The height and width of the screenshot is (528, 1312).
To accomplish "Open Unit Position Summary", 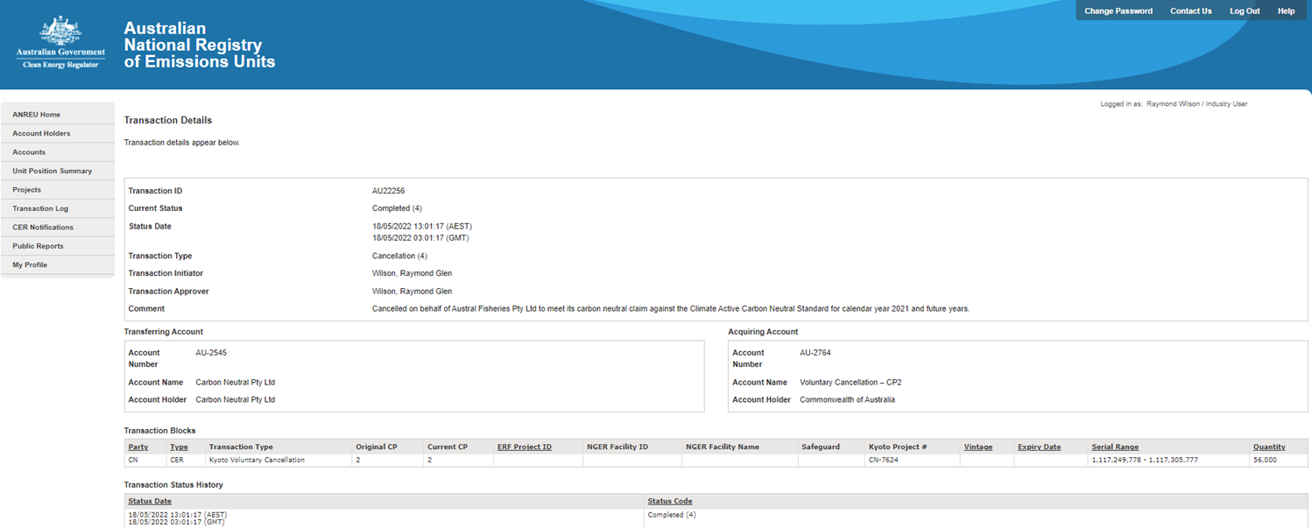I will [x=52, y=171].
